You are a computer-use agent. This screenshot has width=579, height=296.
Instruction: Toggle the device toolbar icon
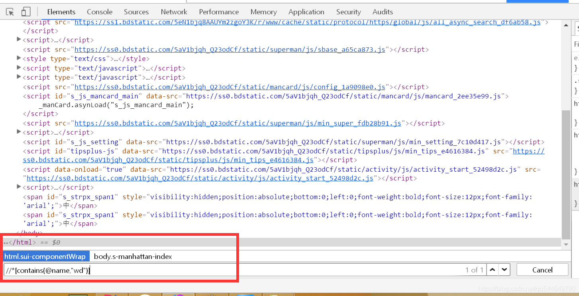click(x=26, y=12)
